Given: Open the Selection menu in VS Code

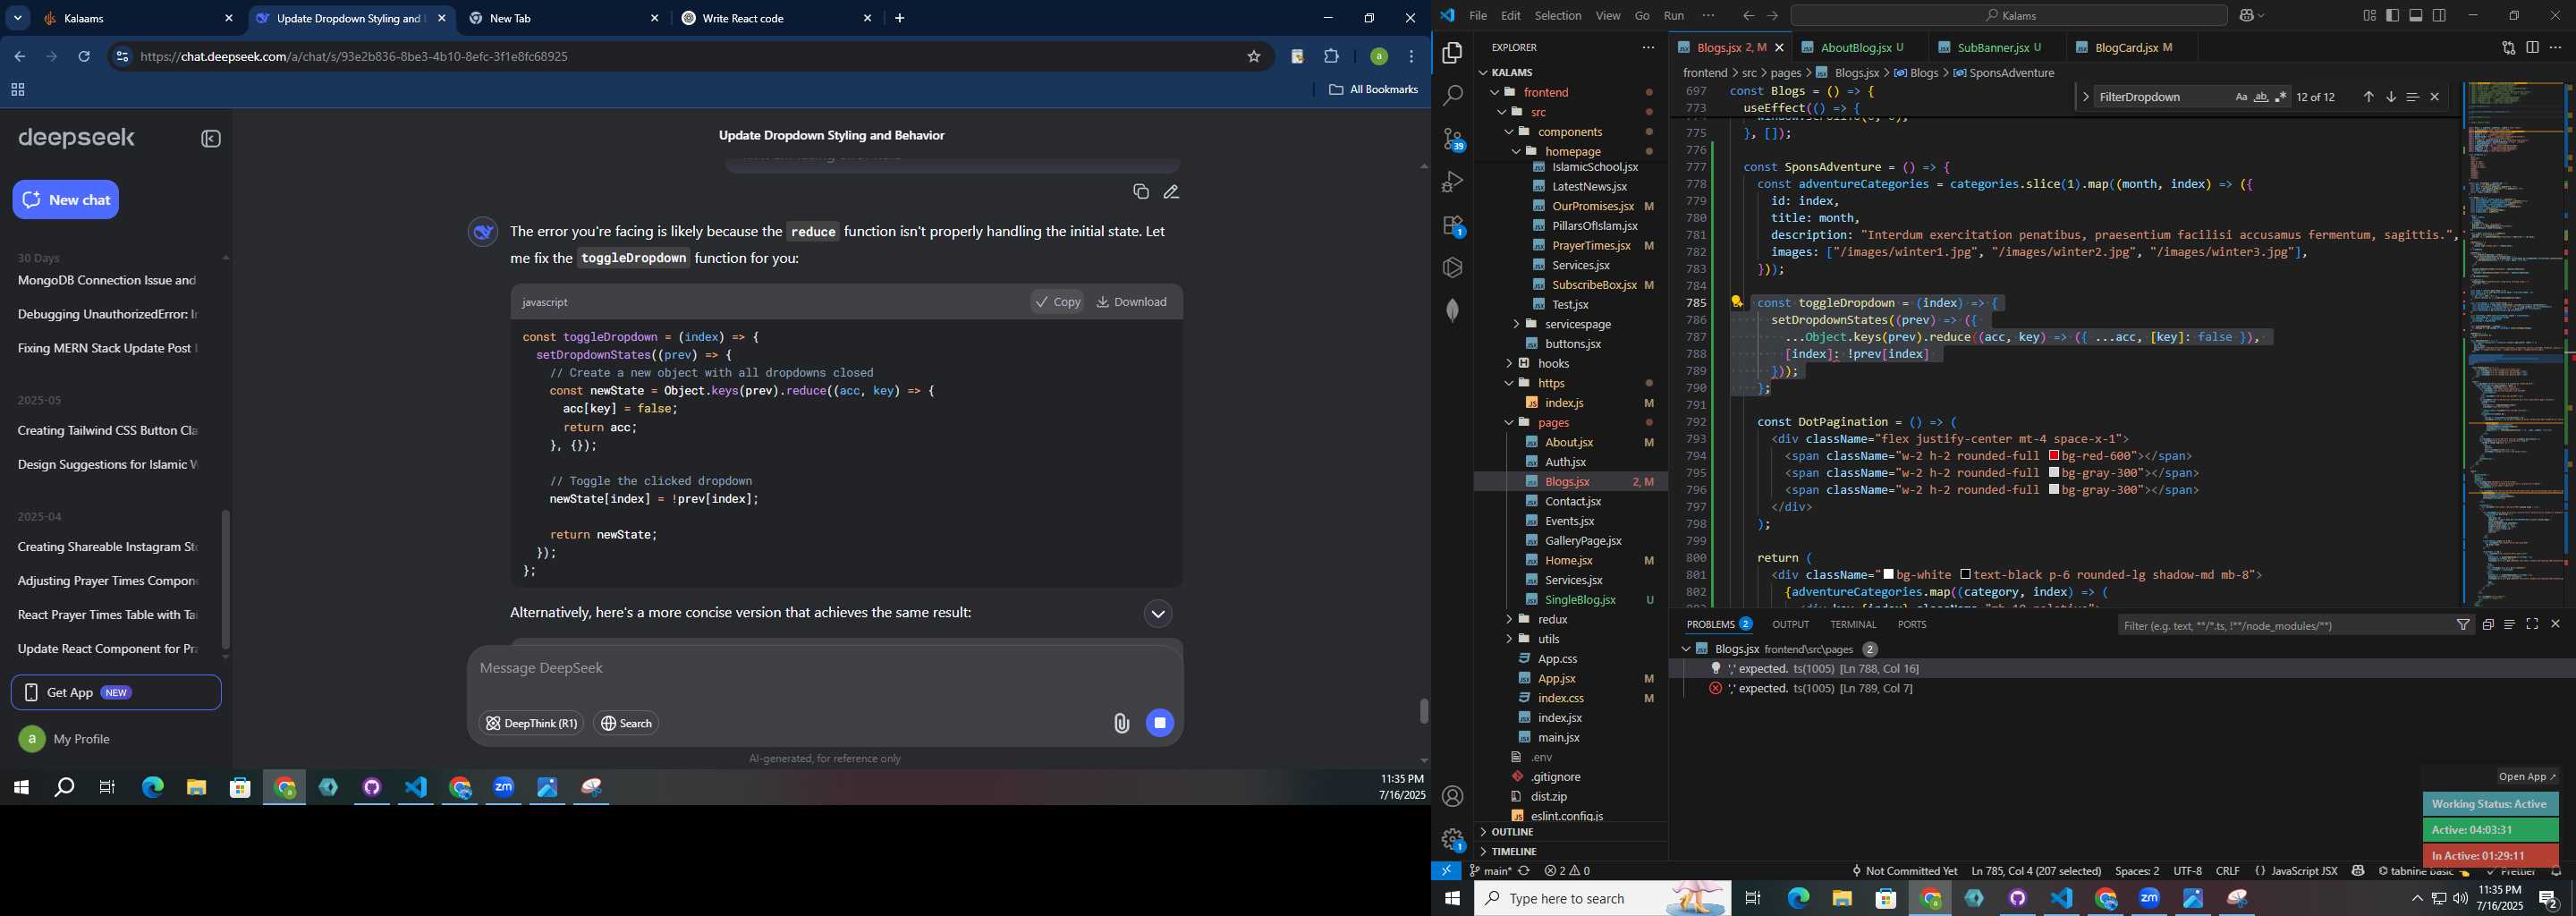Looking at the screenshot, I should 1557,16.
